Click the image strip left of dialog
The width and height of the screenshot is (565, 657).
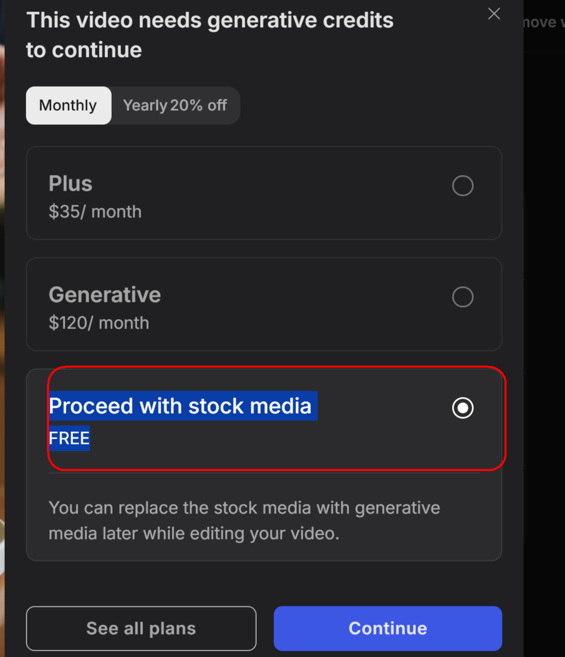(x=2, y=329)
